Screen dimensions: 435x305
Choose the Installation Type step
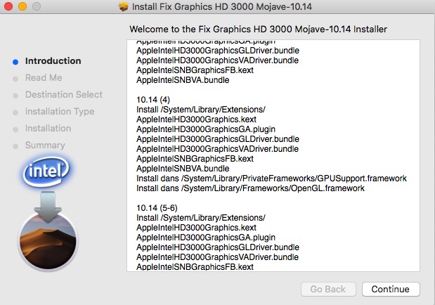click(59, 112)
